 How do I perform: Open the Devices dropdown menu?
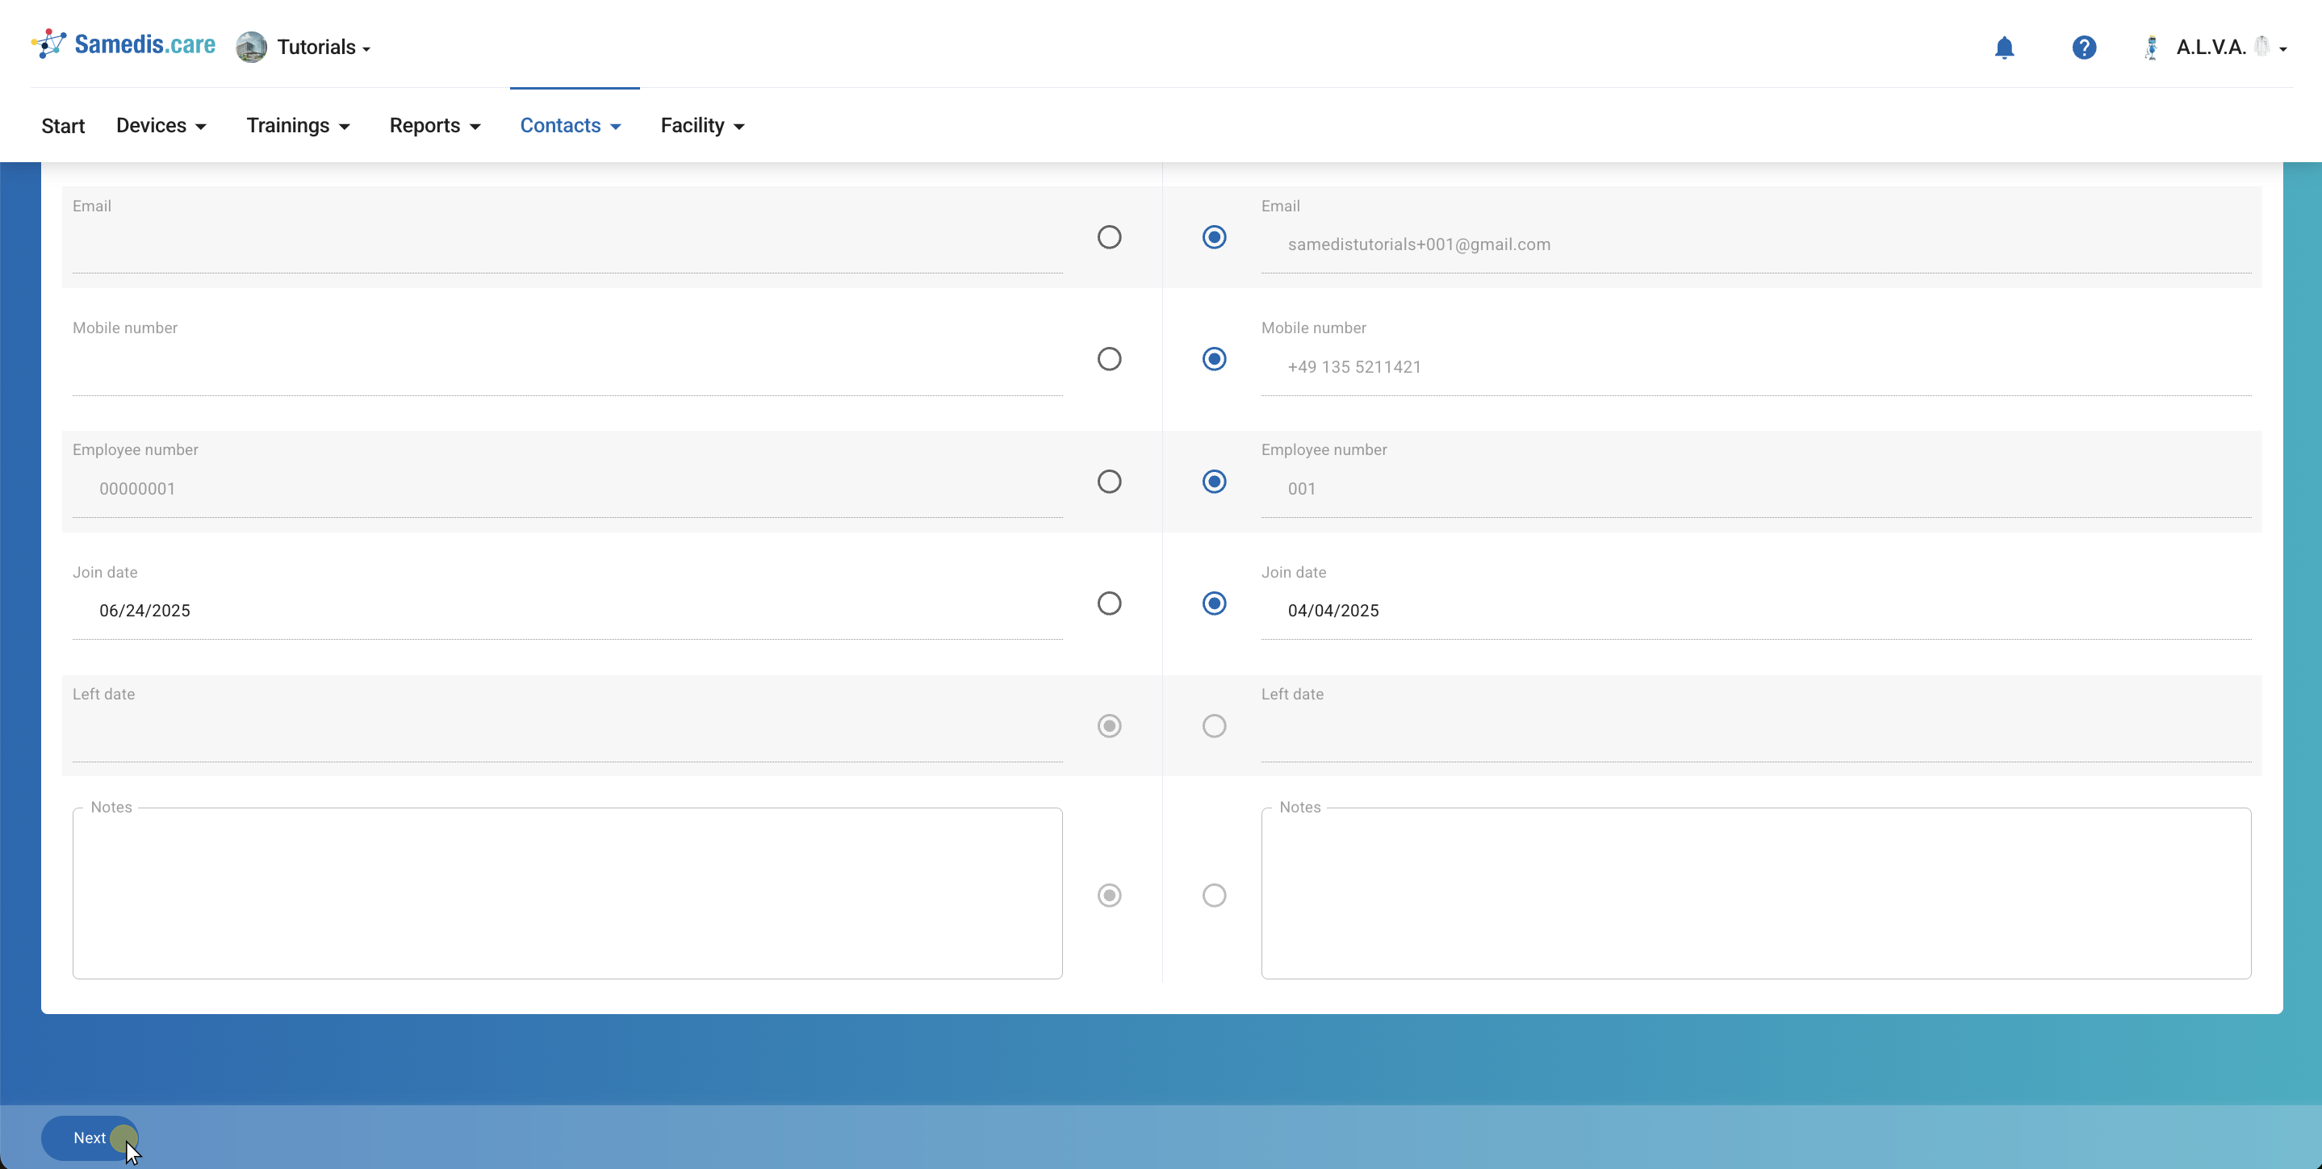(x=161, y=125)
